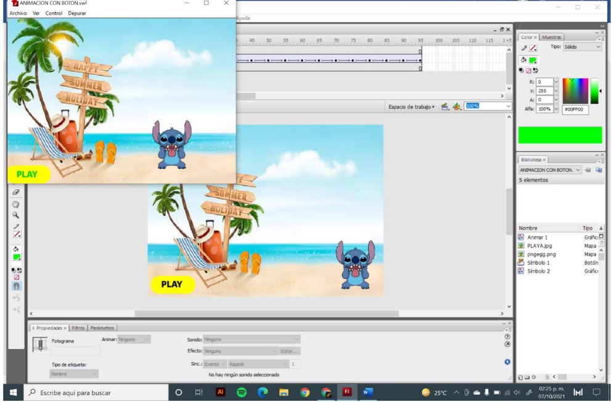Select the Zoom magnifier tool

tap(15, 215)
